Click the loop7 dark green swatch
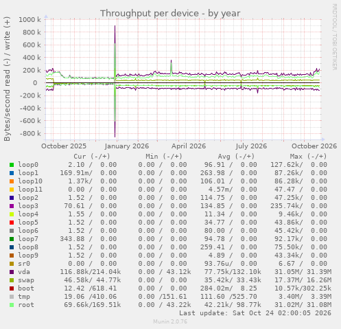The image size is (341, 329). coord(12,239)
